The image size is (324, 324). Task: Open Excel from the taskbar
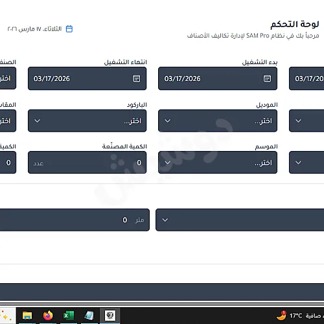tap(69, 316)
